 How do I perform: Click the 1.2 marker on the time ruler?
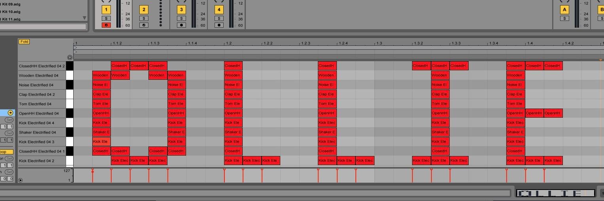(228, 43)
